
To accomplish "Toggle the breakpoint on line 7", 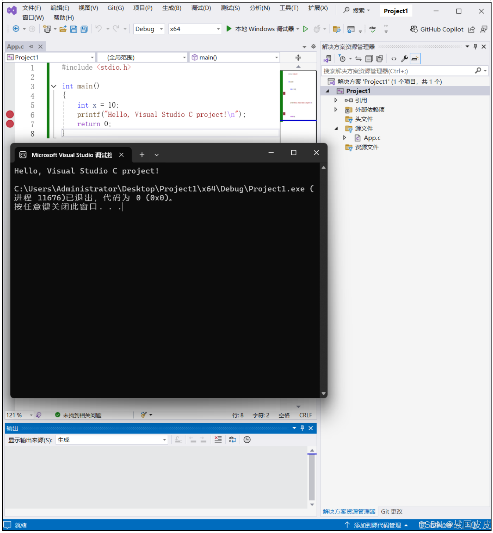I will pos(10,124).
